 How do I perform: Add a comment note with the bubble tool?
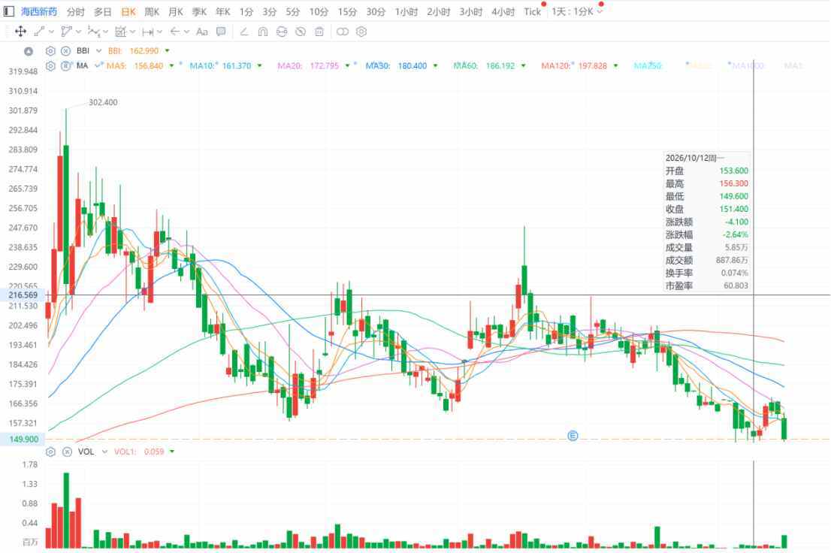(221, 32)
